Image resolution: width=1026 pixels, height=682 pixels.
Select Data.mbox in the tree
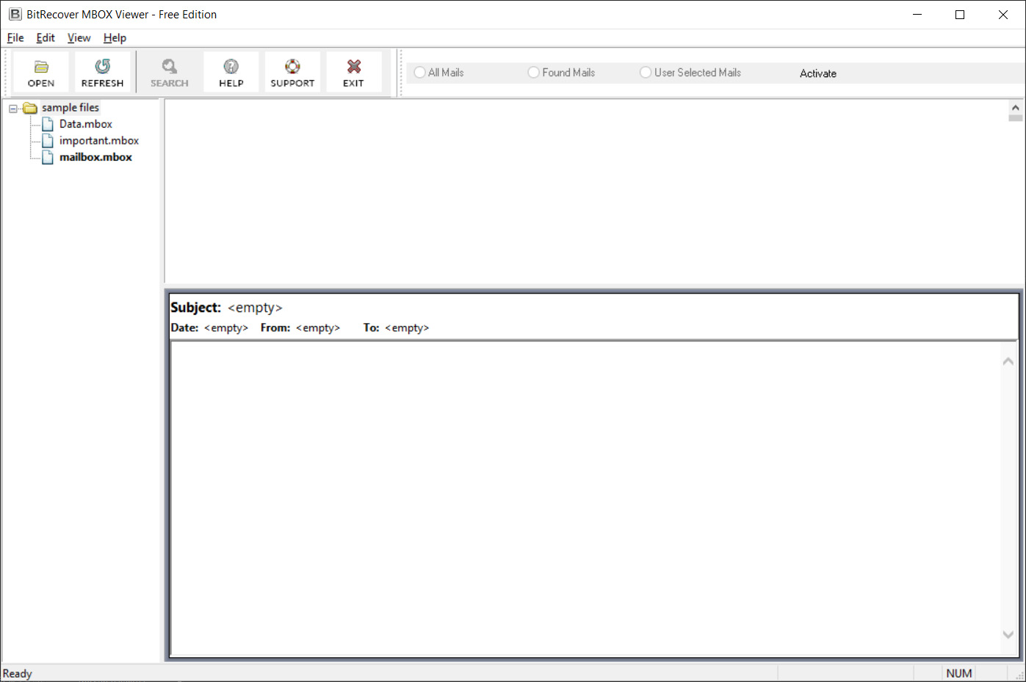pyautogui.click(x=86, y=124)
